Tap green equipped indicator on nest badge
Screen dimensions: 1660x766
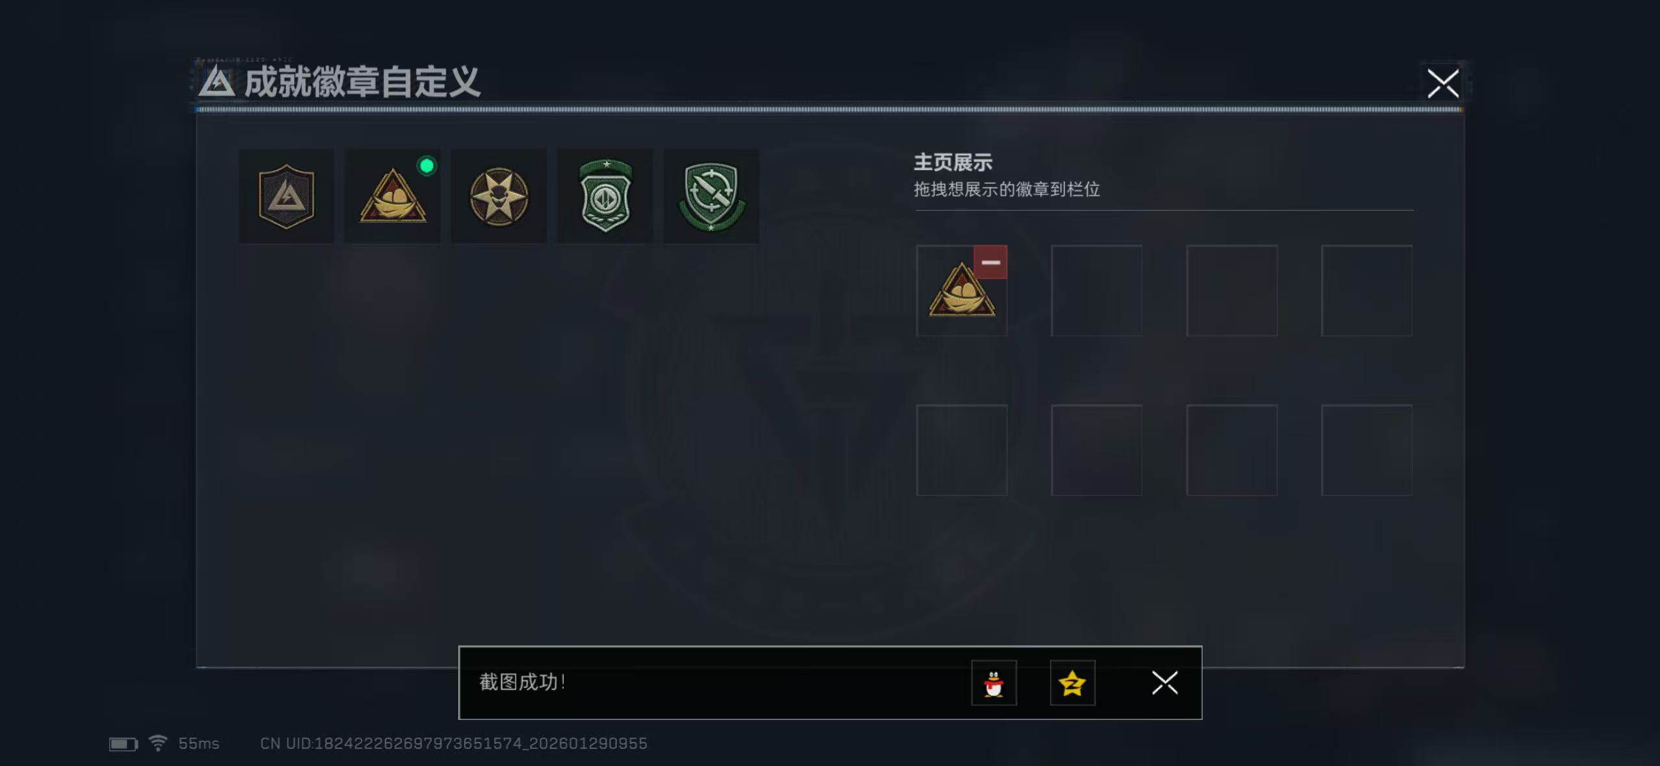(427, 166)
